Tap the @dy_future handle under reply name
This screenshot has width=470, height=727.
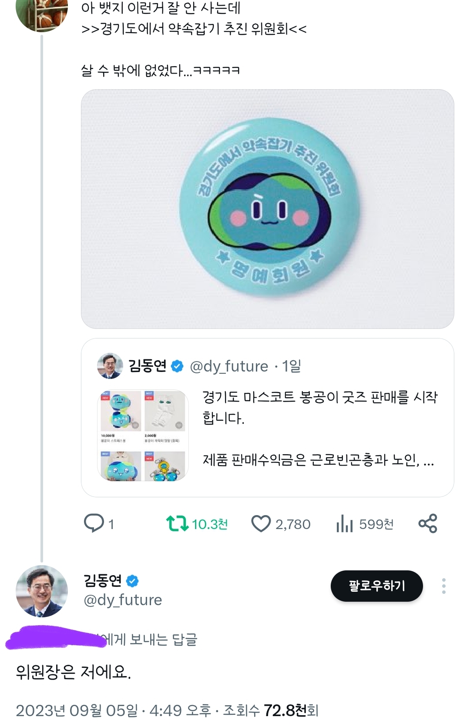pyautogui.click(x=123, y=600)
